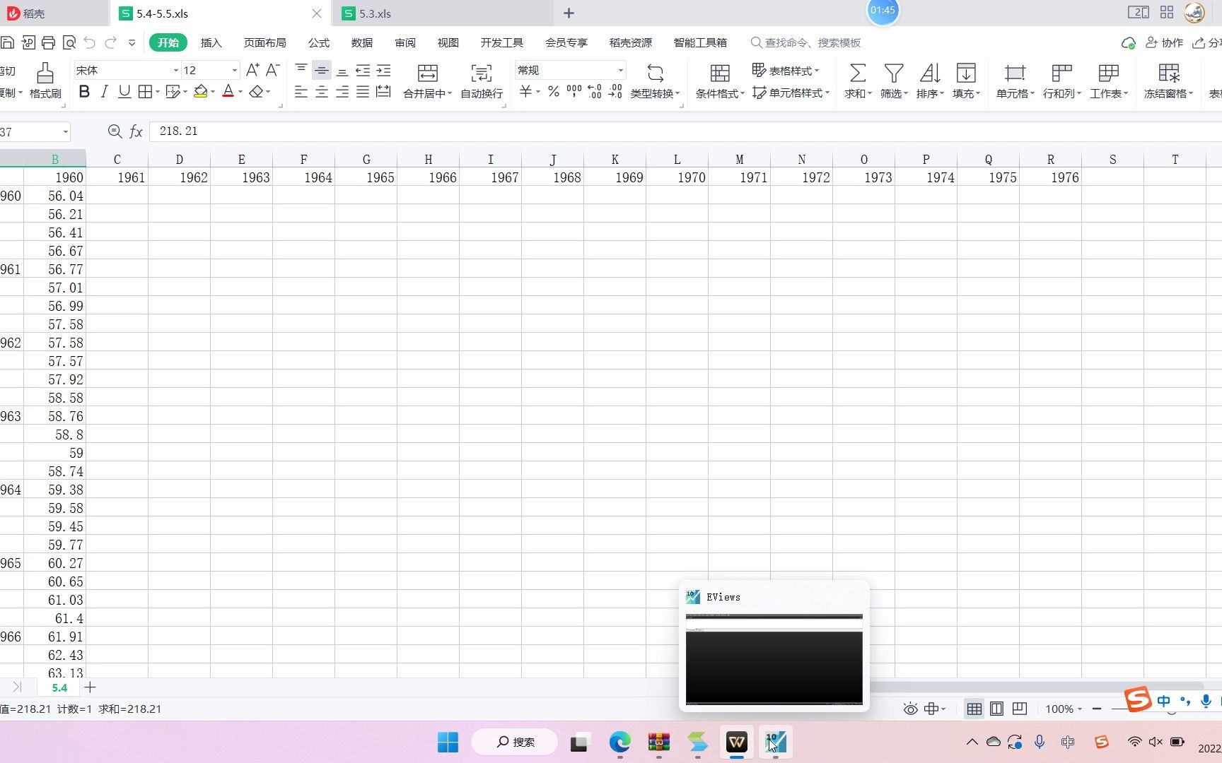Click the zoom out minus button
Image resolution: width=1222 pixels, height=763 pixels.
tap(1096, 709)
